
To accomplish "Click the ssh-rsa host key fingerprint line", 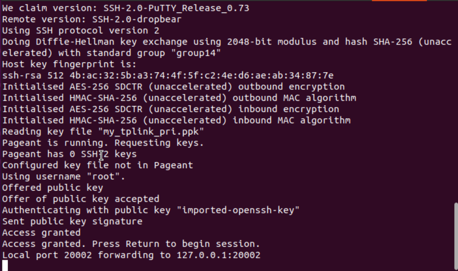I will pos(168,76).
